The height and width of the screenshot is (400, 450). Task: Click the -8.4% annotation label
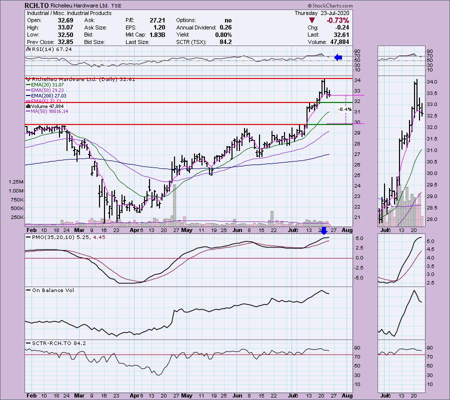(344, 109)
